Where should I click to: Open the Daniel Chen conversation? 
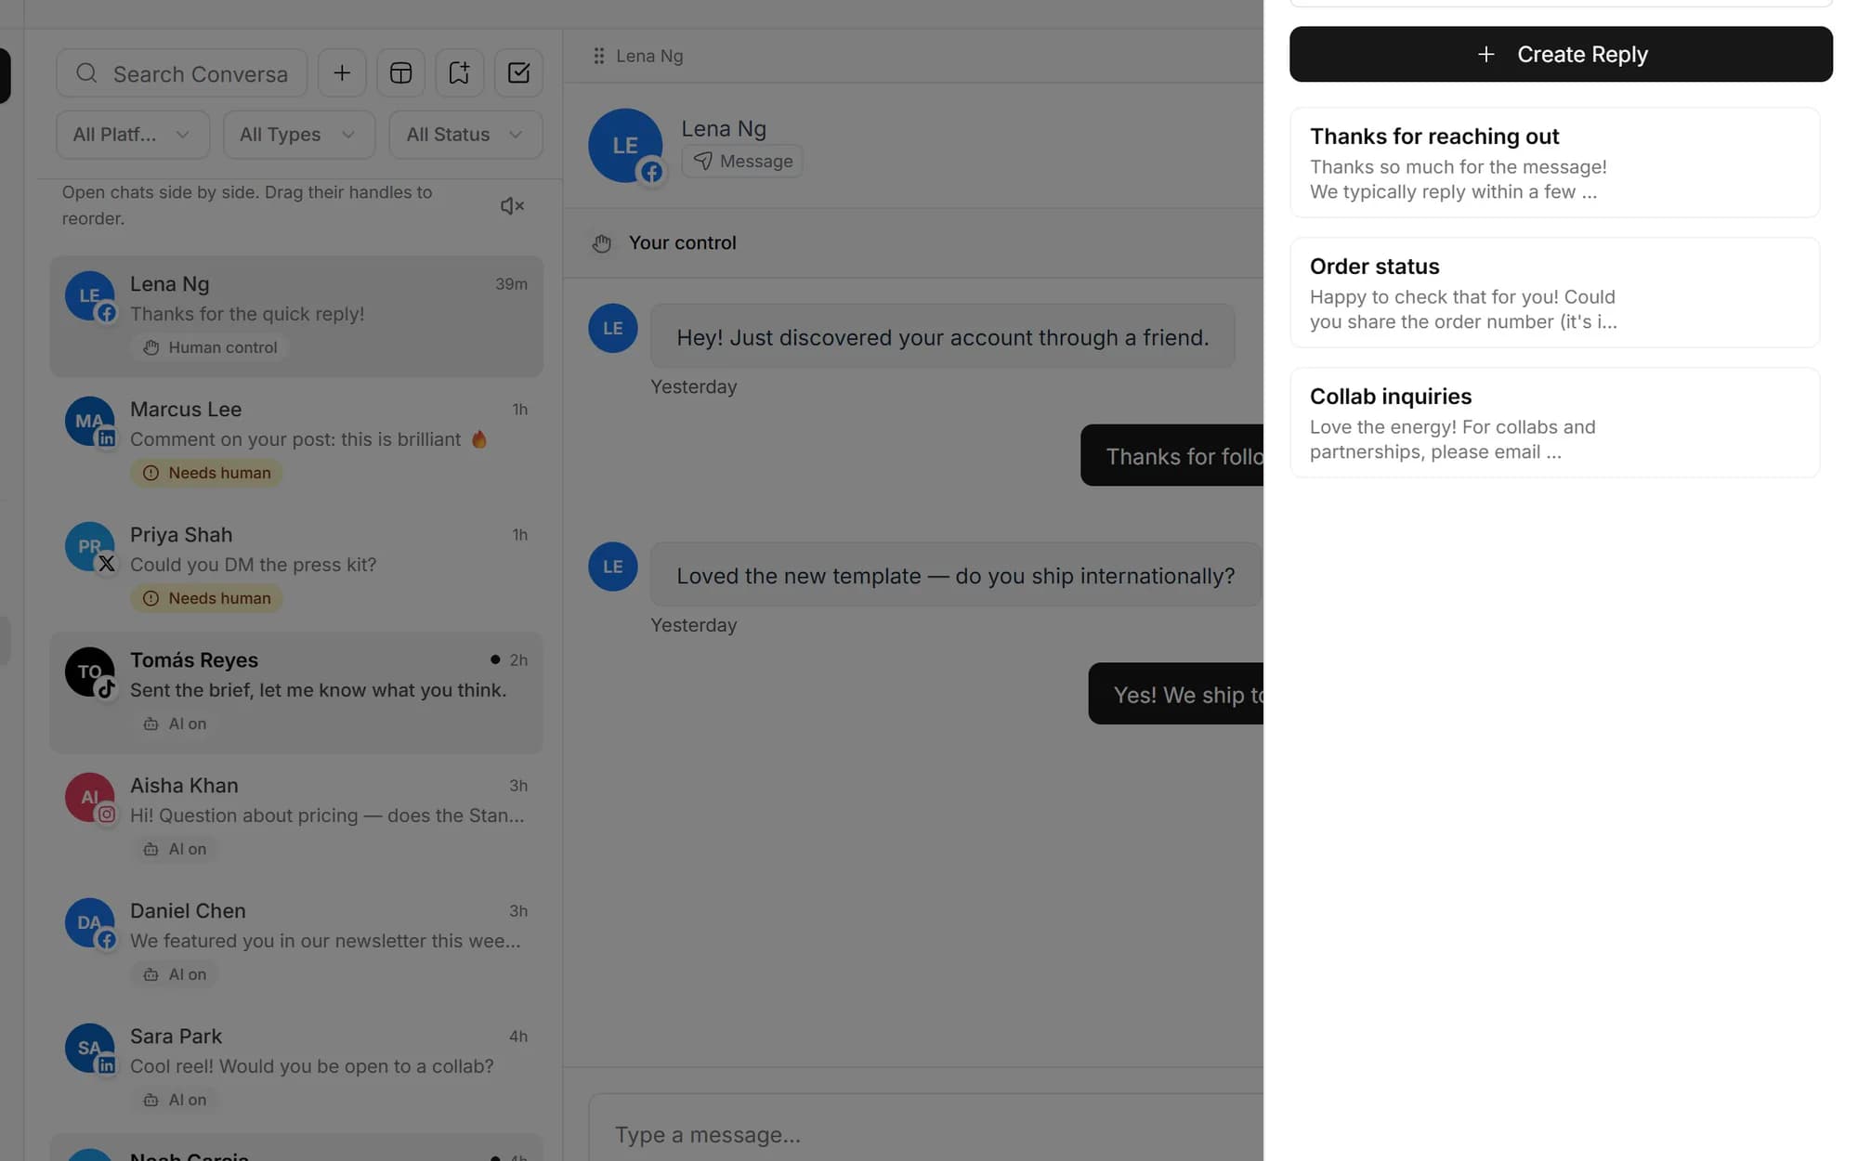296,944
